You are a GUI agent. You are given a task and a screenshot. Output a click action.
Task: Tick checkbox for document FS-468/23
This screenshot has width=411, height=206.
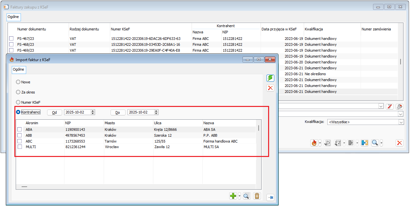click(11, 44)
